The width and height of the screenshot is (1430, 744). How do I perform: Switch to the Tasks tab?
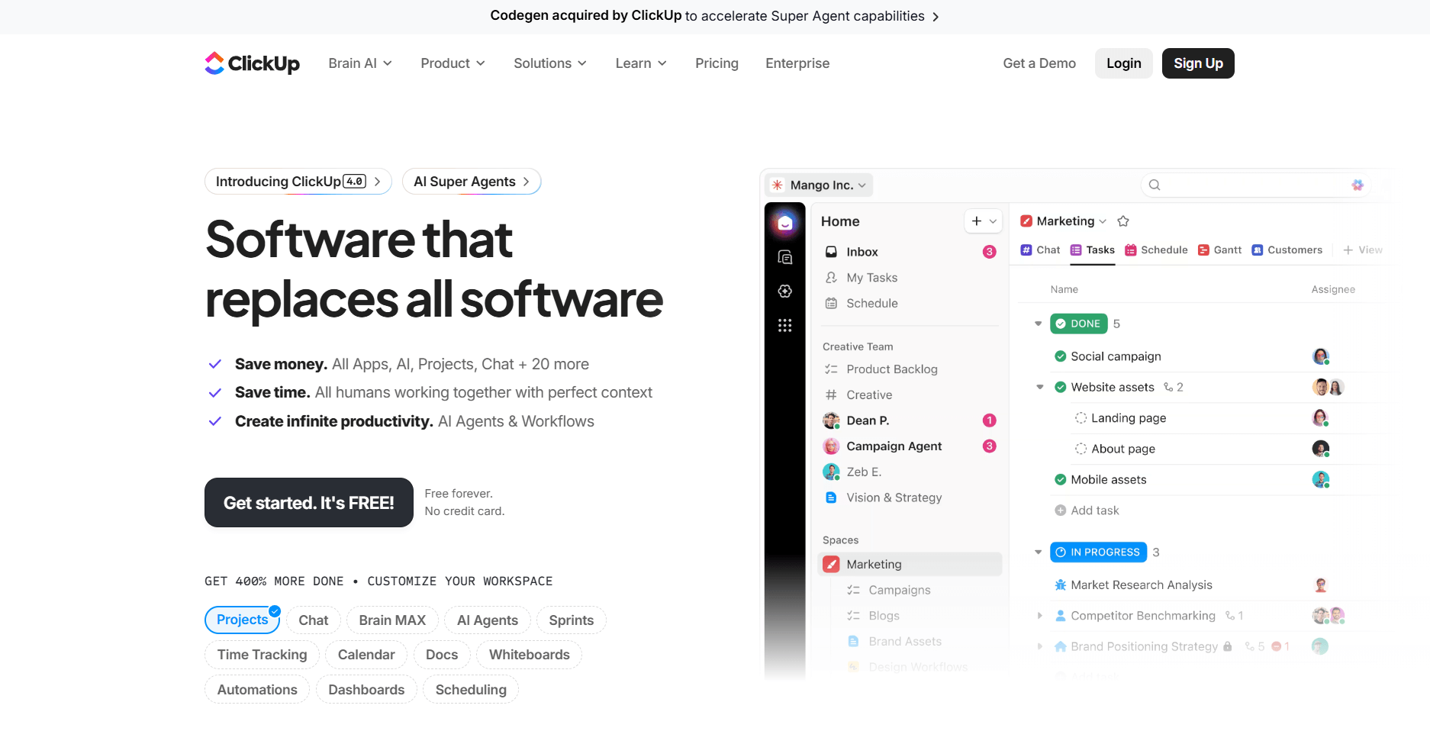[x=1093, y=250]
